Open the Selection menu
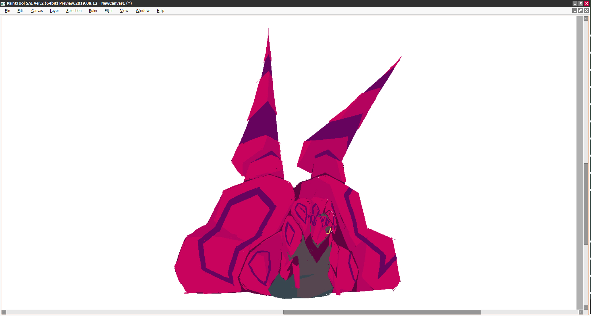 [x=74, y=11]
